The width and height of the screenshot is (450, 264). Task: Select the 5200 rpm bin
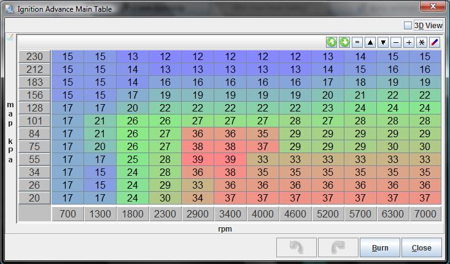tap(328, 214)
